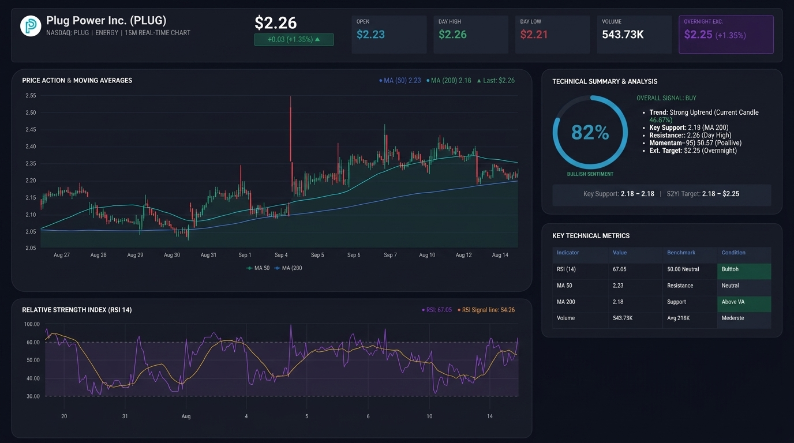Click the BULLISH SENTIMENT caption under the gauge
794x443 pixels.
590,174
